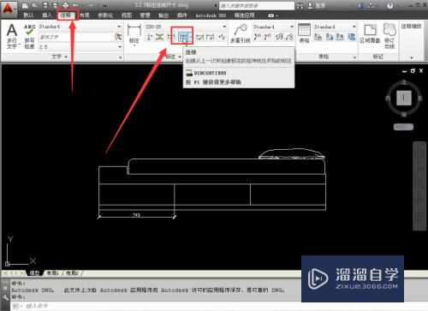Switch to the 模型 model tab
The width and height of the screenshot is (428, 311).
(x=34, y=273)
